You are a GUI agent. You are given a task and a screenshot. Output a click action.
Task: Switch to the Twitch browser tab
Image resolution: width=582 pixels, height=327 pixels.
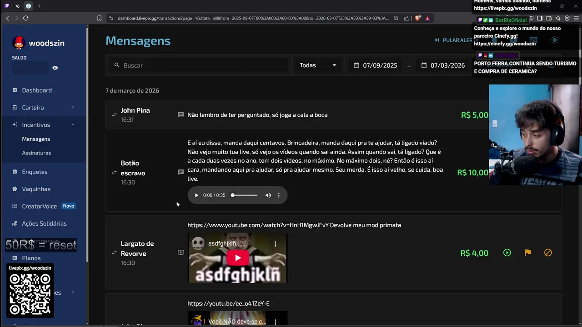[6, 6]
